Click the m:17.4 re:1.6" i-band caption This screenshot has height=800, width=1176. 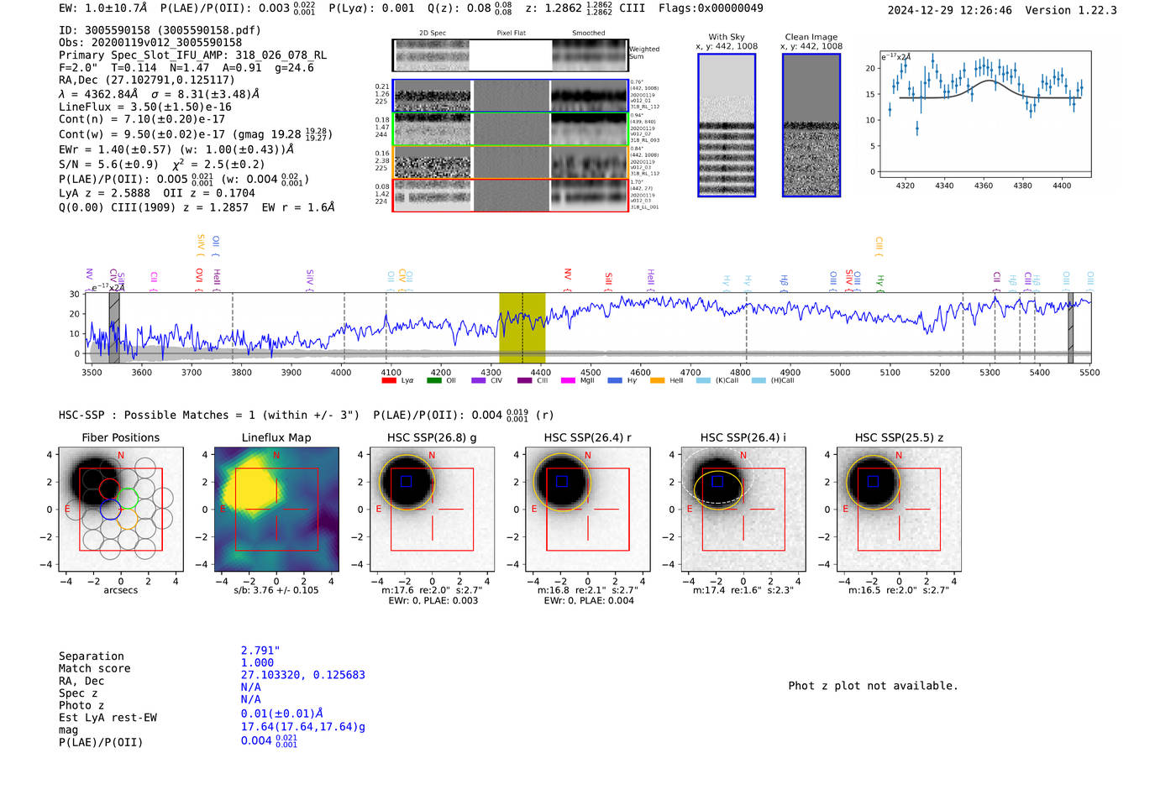pos(743,590)
